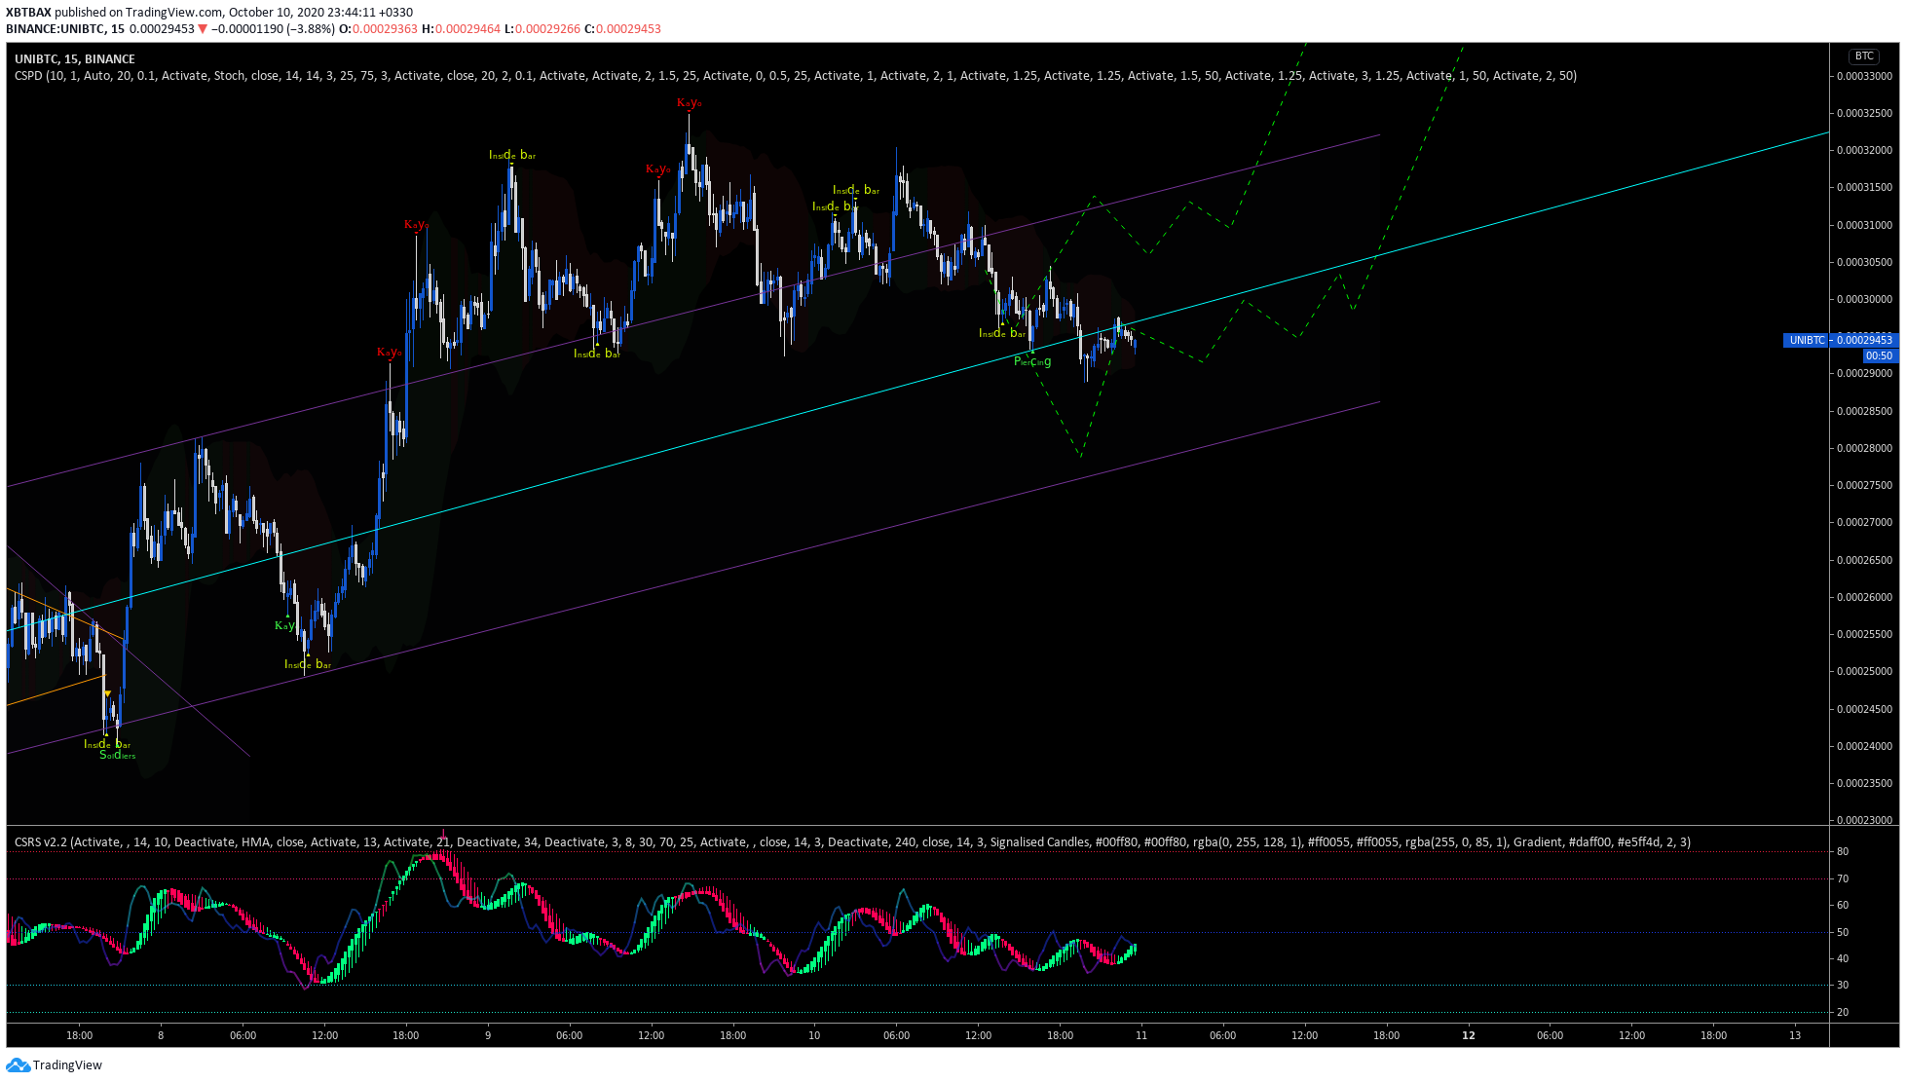
Task: Click the 00:50 countdown timer label
Action: pos(1879,355)
